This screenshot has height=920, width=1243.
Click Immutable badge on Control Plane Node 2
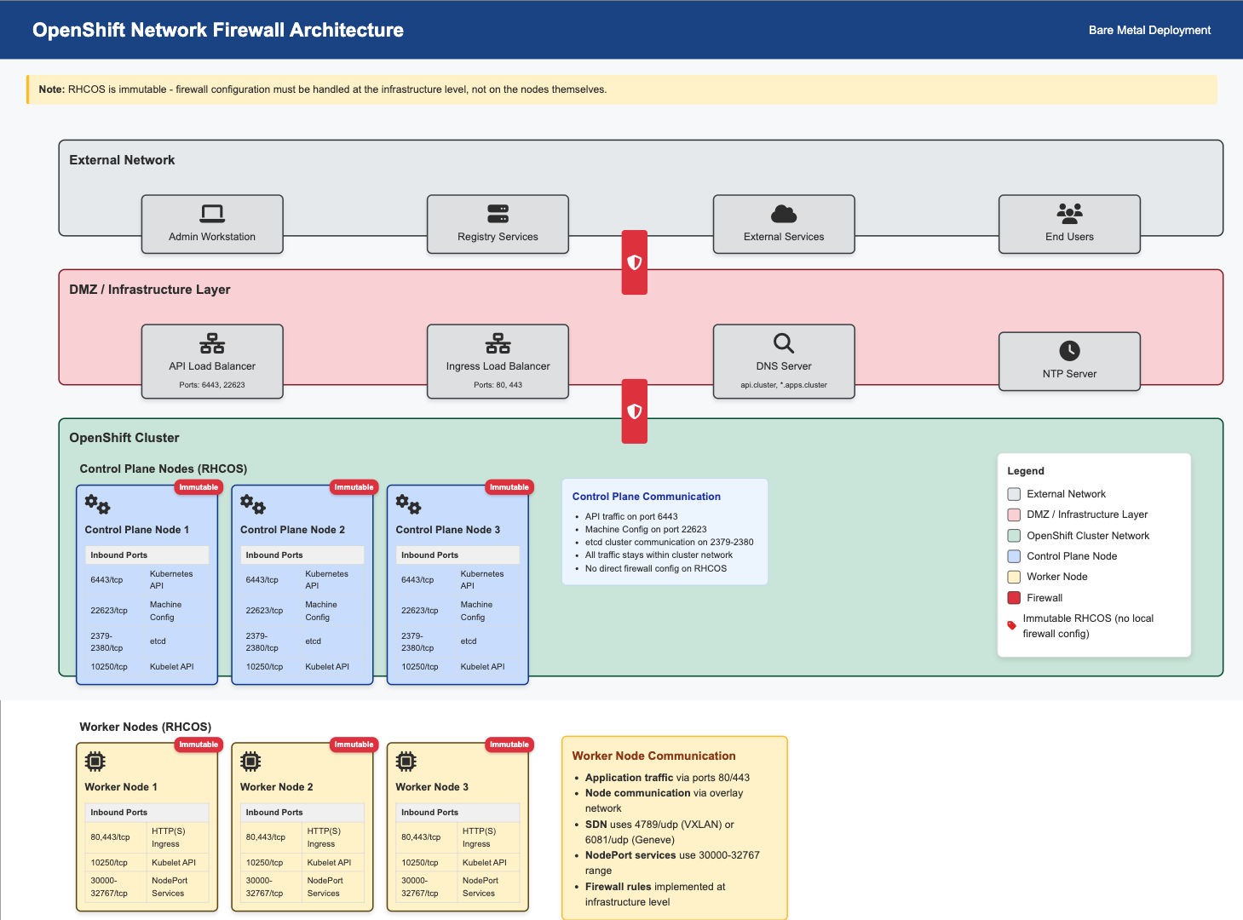coord(354,487)
